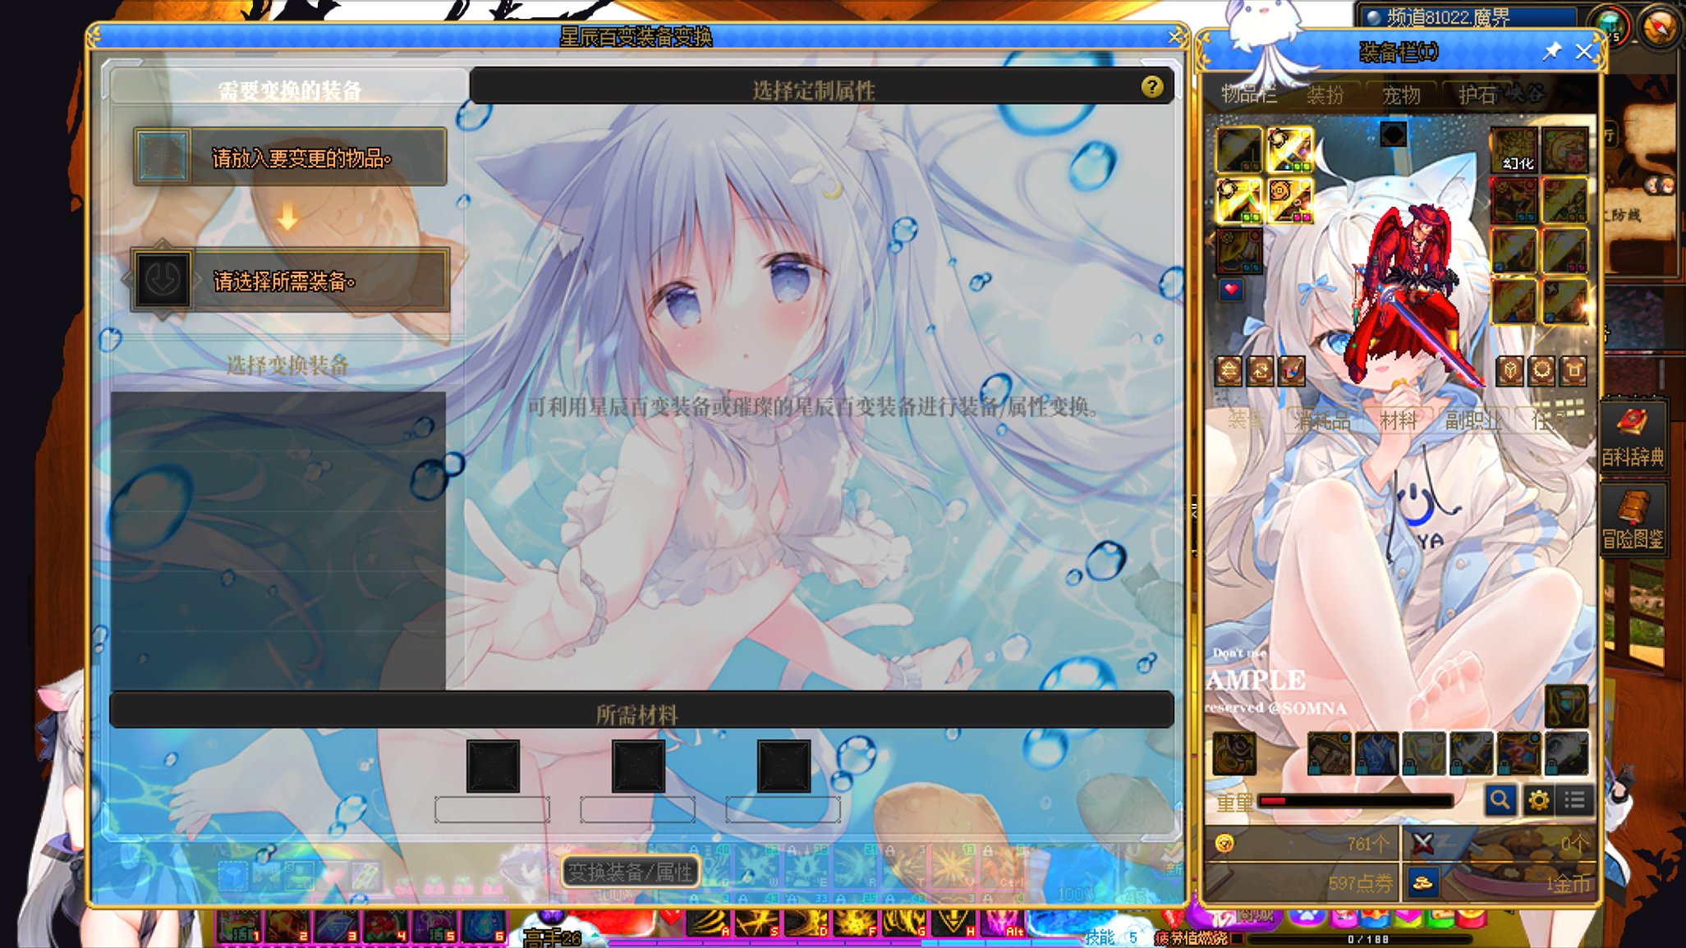
Task: Click the title slot above the character
Action: tap(1393, 134)
